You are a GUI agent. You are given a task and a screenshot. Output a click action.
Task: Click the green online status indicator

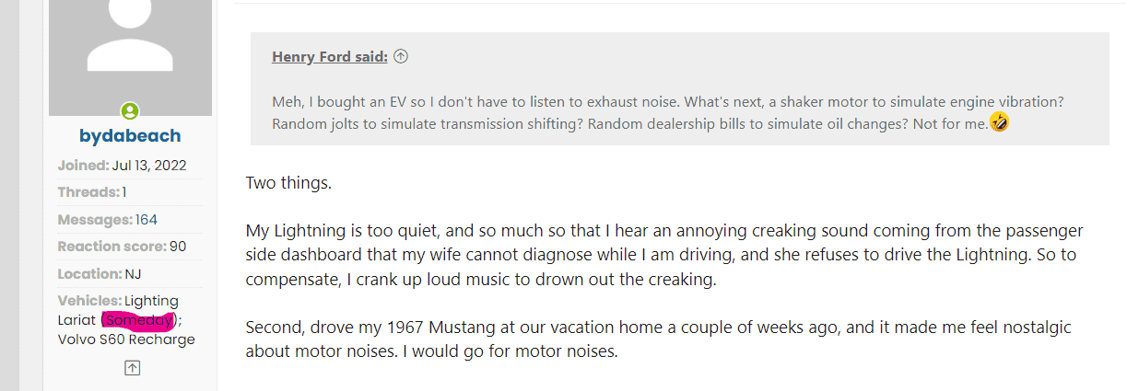coord(130,112)
